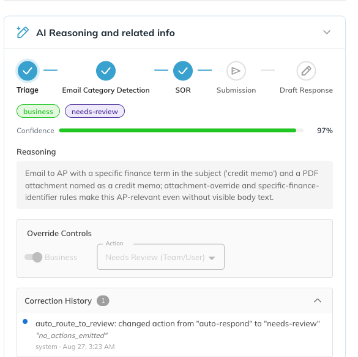Viewport: 358px width, 357px height.
Task: Click the business tag chip
Action: [38, 111]
